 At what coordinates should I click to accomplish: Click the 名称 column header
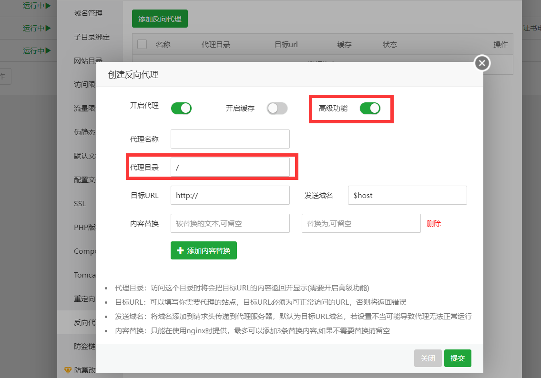point(163,44)
